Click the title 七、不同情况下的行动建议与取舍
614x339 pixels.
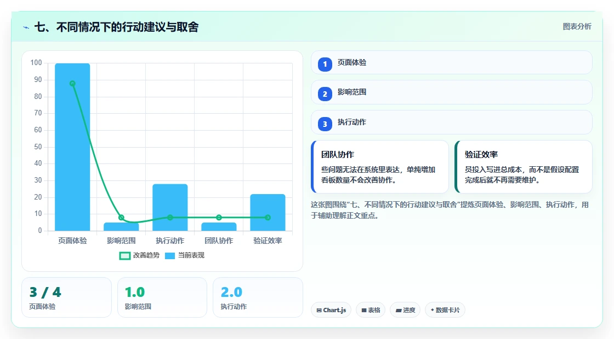116,27
